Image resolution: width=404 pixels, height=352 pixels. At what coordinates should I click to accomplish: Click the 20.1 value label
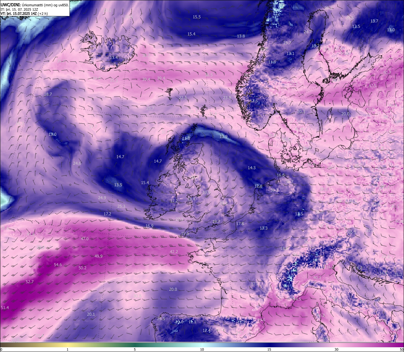point(91,314)
